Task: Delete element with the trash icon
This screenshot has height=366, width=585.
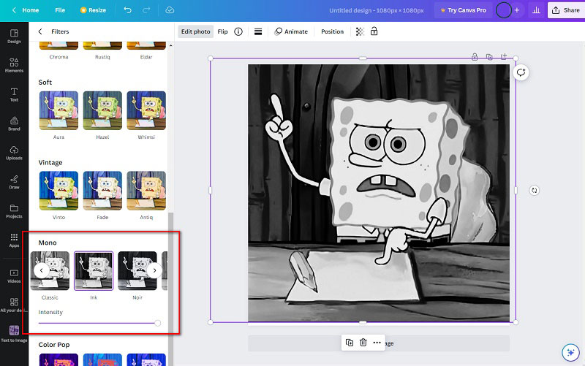Action: coord(363,343)
